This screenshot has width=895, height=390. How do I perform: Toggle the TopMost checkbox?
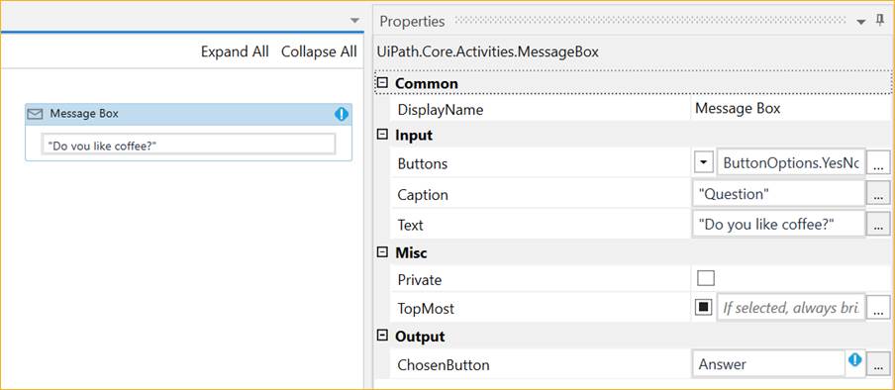[x=704, y=308]
